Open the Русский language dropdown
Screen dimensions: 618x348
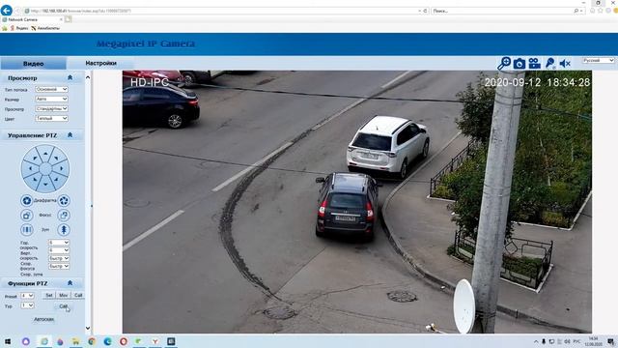(599, 60)
